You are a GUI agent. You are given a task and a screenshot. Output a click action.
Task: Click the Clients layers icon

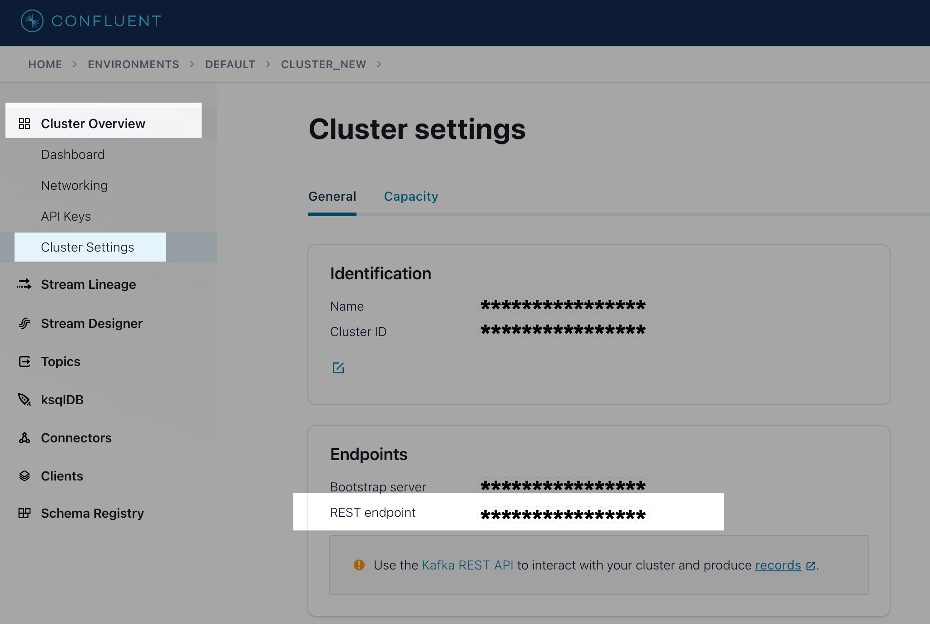[x=25, y=476]
